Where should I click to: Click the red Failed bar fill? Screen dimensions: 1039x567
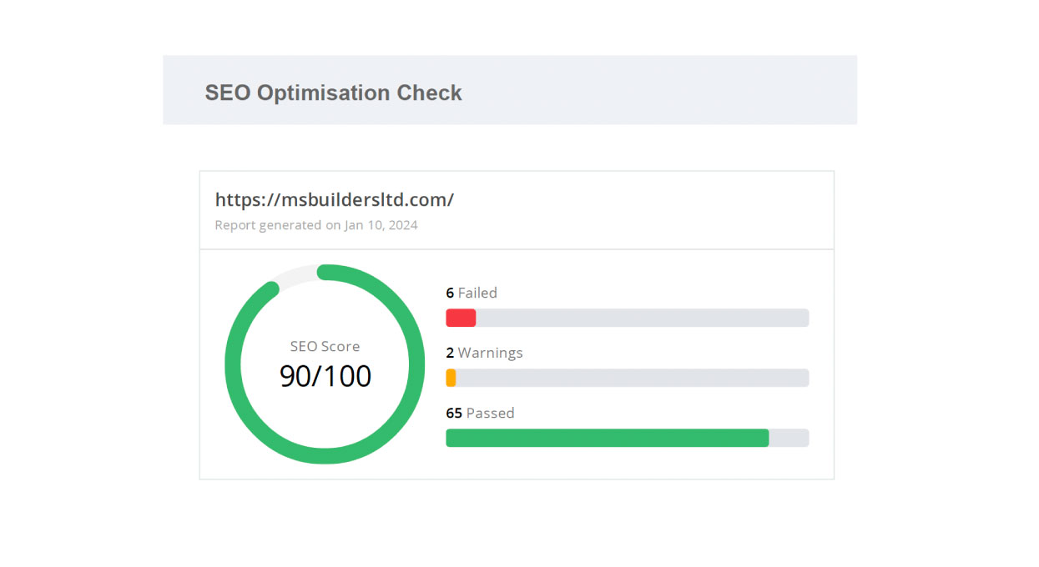461,318
